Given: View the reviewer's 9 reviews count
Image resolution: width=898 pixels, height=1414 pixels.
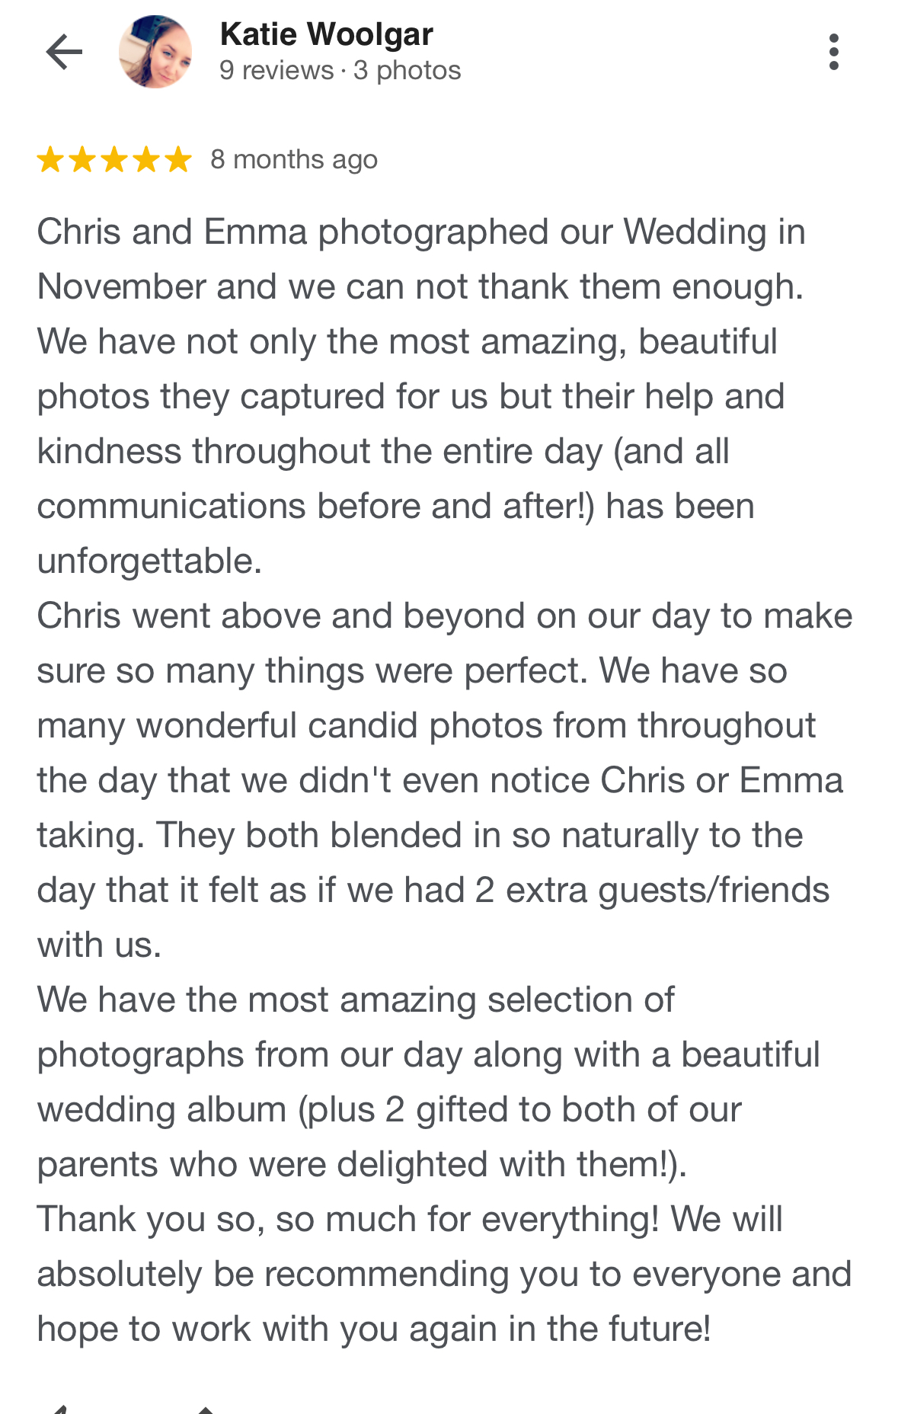Looking at the screenshot, I should point(276,70).
